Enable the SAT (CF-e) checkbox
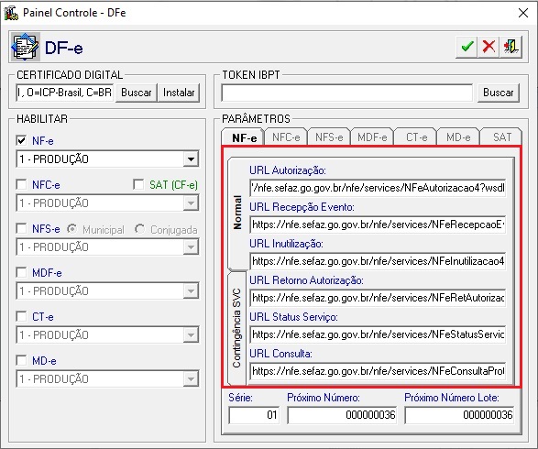Screen dimensions: 538x449 [x=138, y=184]
